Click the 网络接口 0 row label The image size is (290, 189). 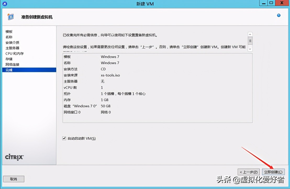point(72,112)
